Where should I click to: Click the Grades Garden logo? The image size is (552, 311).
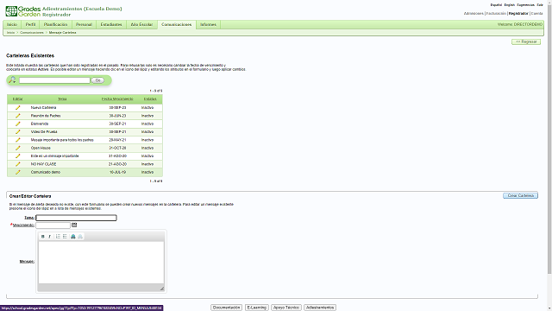[x=23, y=11]
